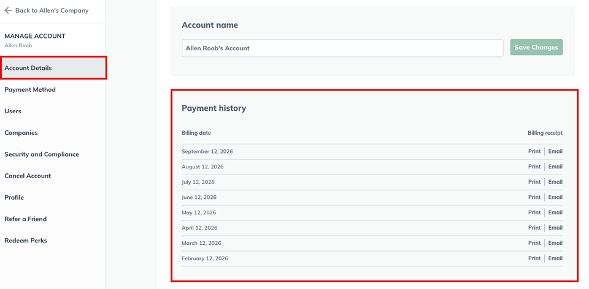Print the February 12, 2026 receipt
Image resolution: width=589 pixels, height=289 pixels.
coord(534,258)
